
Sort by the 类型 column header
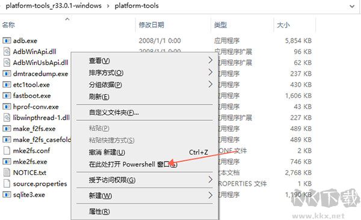(220, 25)
